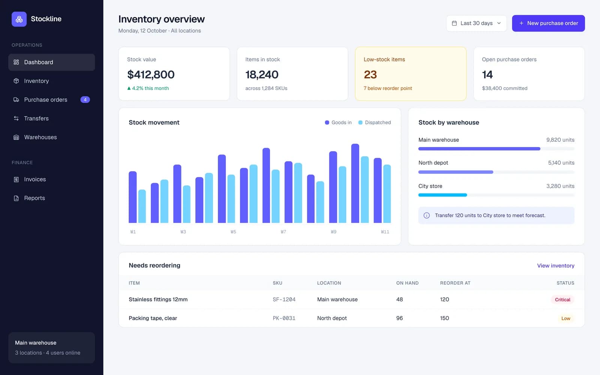The width and height of the screenshot is (600, 375).
Task: Select the Open purchase orders card
Action: tap(529, 73)
